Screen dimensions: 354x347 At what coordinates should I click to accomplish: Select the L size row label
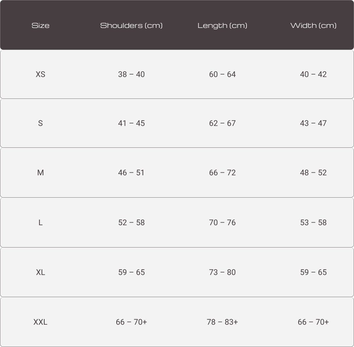(40, 223)
